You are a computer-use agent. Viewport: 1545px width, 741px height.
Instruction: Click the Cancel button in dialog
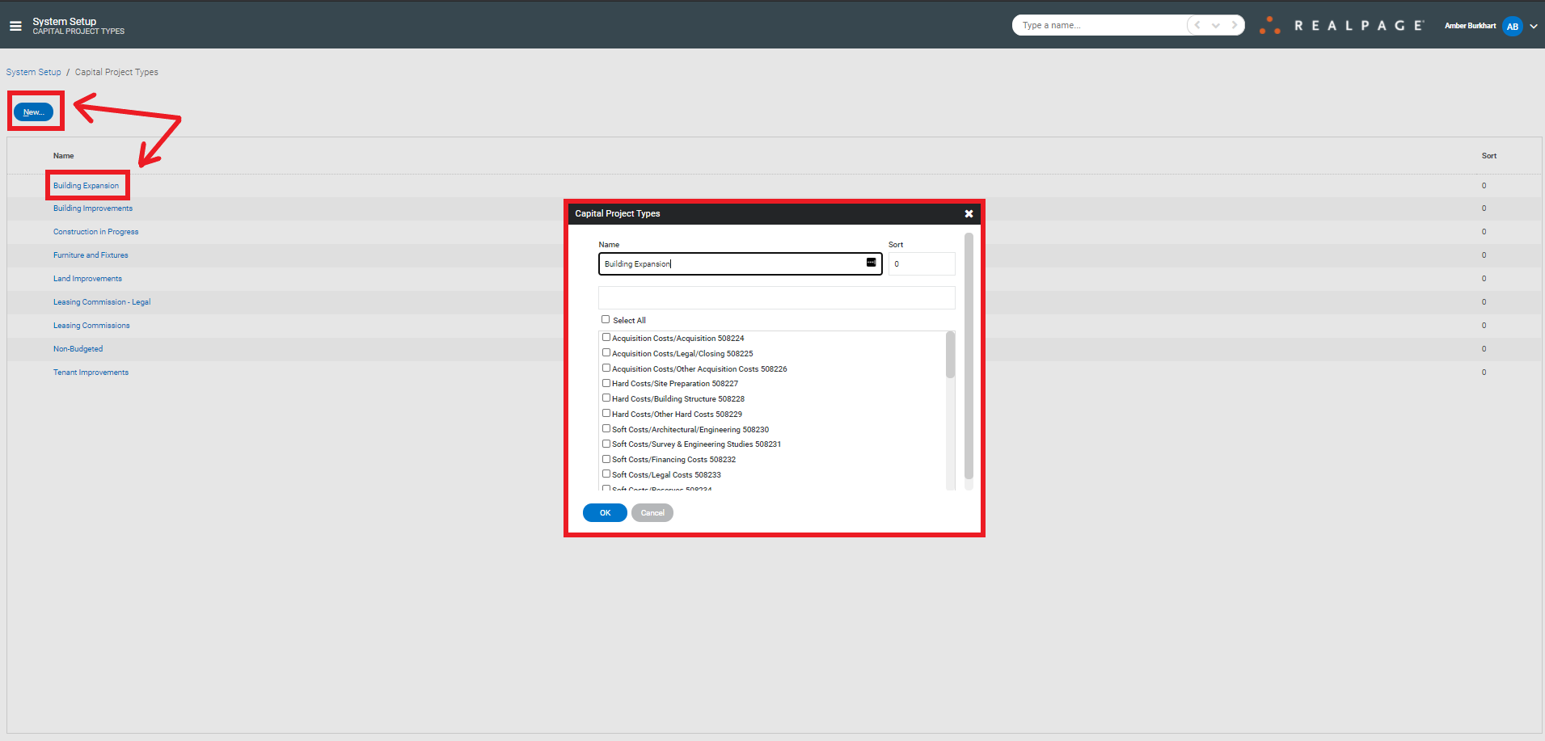point(652,512)
